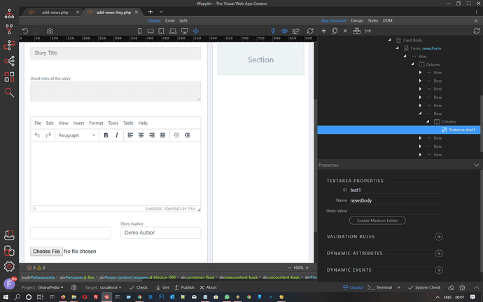Collapse the Form newsForm tree node
The image size is (483, 302).
coord(398,48)
